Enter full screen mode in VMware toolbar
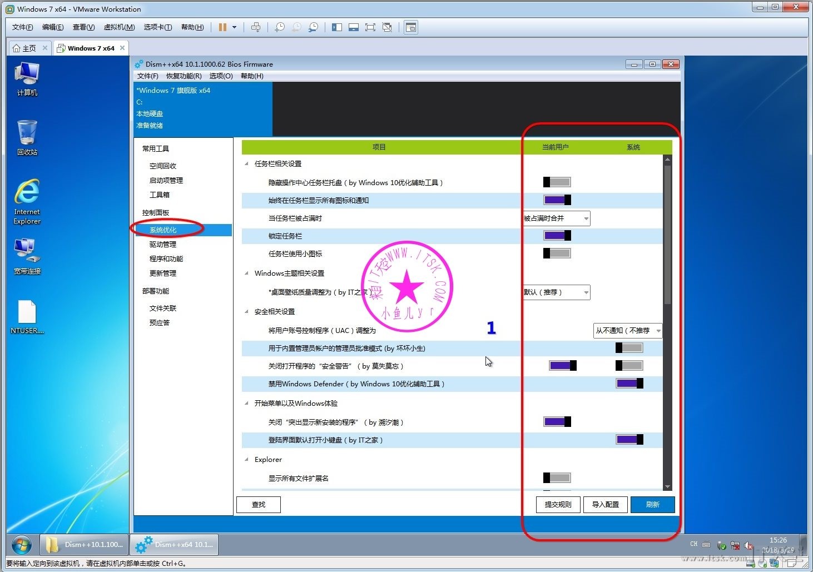This screenshot has width=813, height=572. coord(370,27)
